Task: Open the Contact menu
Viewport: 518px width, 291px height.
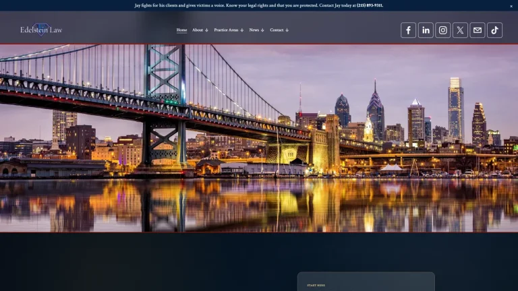Action: pyautogui.click(x=277, y=30)
